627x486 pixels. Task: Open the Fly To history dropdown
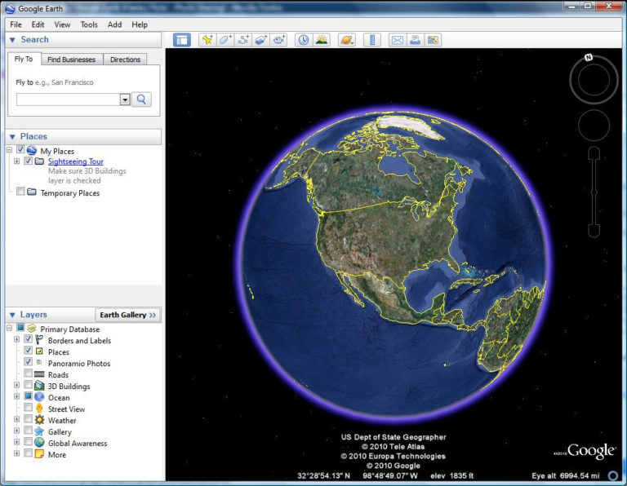125,99
